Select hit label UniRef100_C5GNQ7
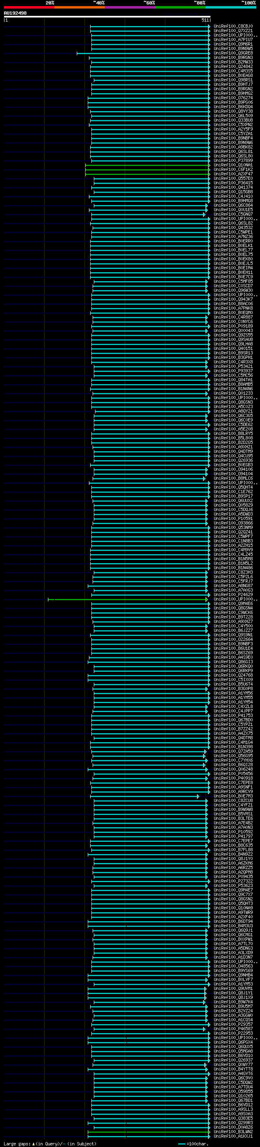 point(233,214)
